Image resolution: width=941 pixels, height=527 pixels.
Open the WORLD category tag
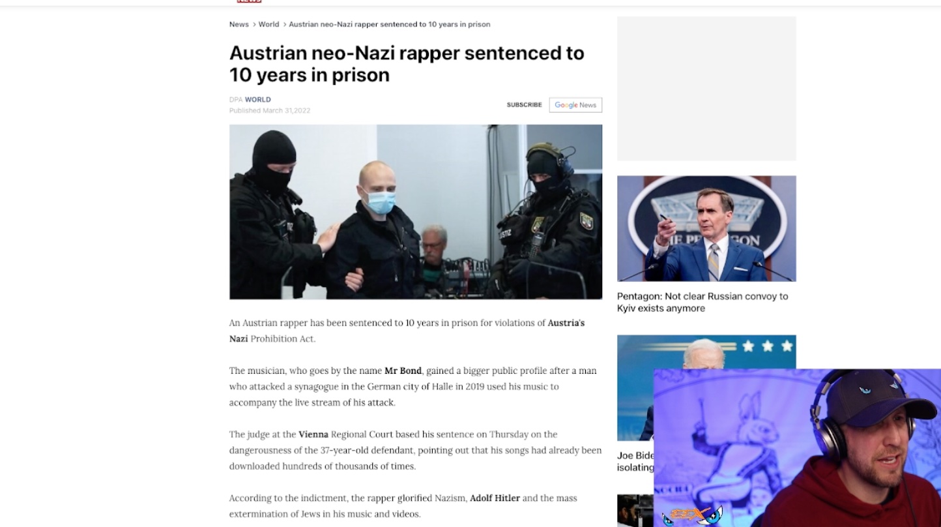click(258, 100)
